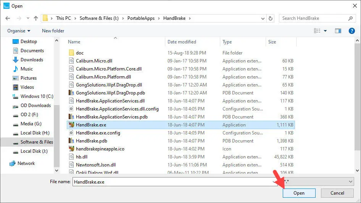
Task: Select Software & Files drive in sidebar
Action: click(x=37, y=142)
